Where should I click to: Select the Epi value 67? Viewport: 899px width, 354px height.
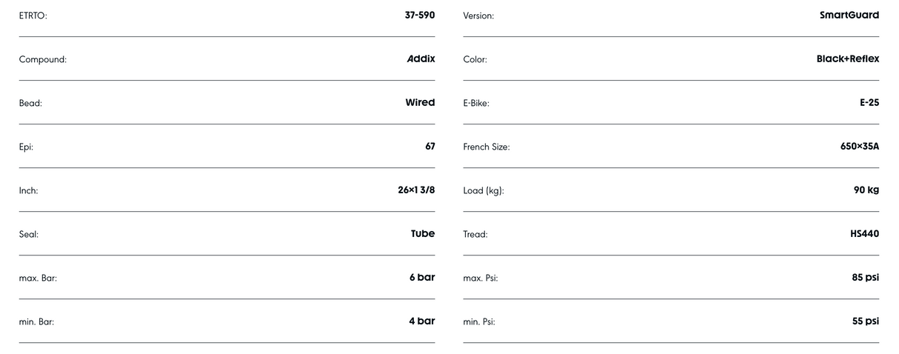430,146
